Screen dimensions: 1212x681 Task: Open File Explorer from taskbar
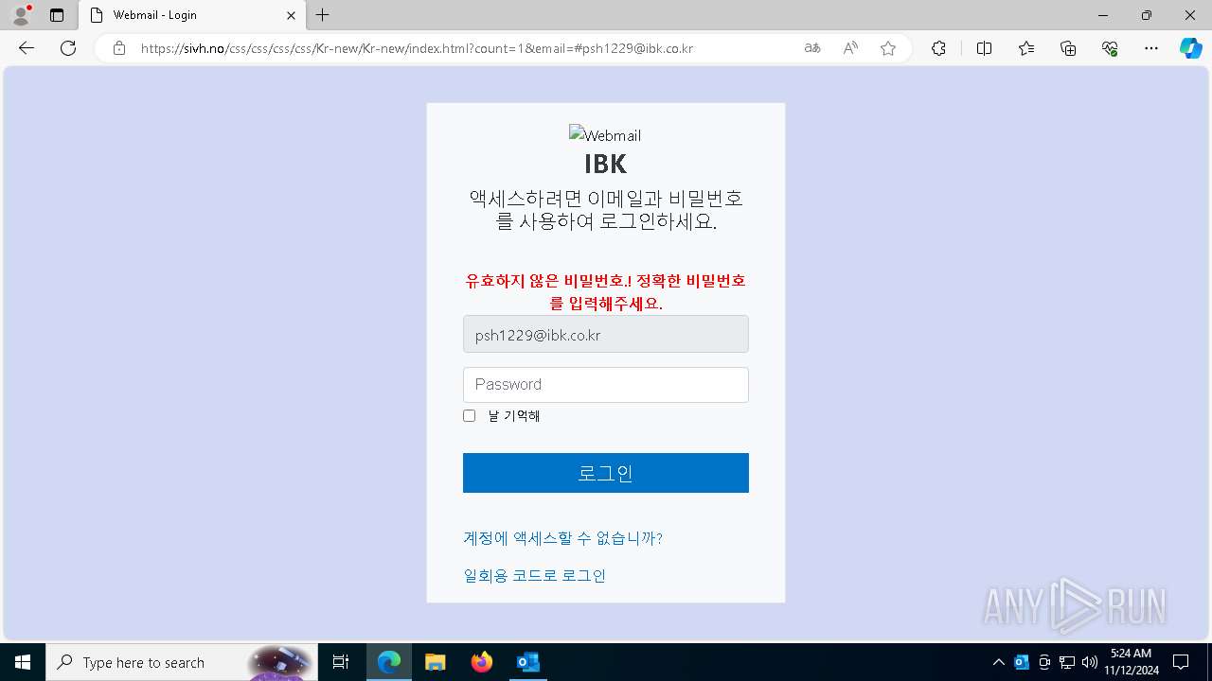coord(436,662)
